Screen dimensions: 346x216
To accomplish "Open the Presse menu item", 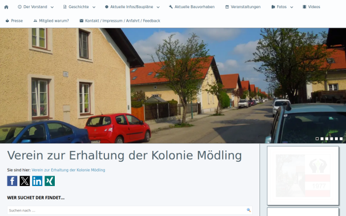I will point(14,21).
